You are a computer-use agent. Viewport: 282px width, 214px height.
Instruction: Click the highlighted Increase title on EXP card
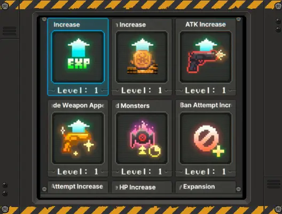(x=67, y=25)
